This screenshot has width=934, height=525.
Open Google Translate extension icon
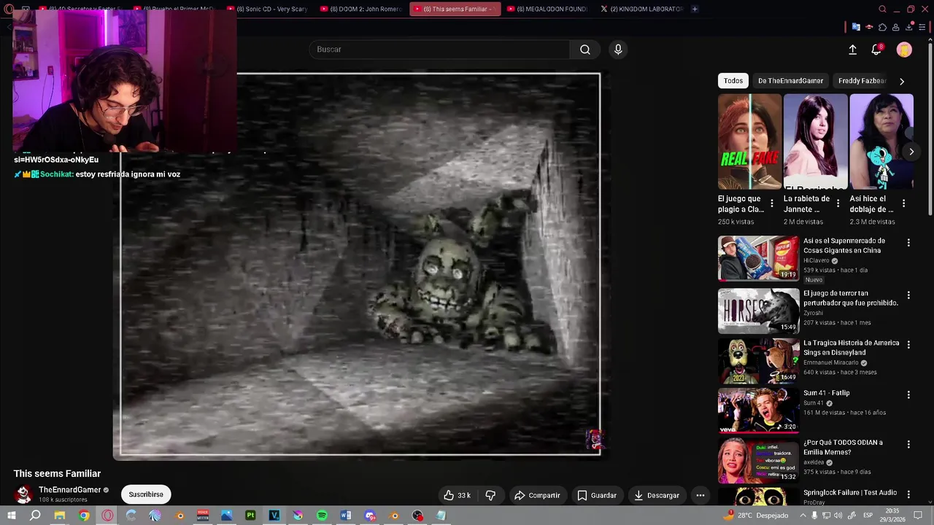click(x=856, y=27)
